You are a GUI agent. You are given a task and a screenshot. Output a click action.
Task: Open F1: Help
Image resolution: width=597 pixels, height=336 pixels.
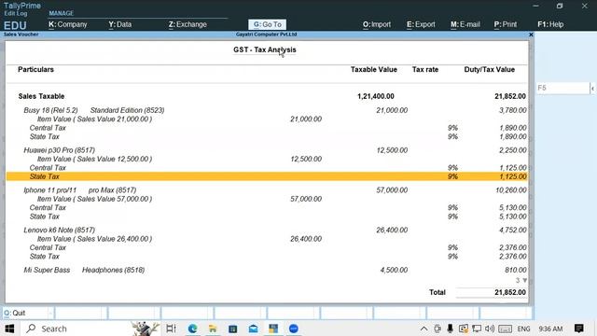coord(550,24)
